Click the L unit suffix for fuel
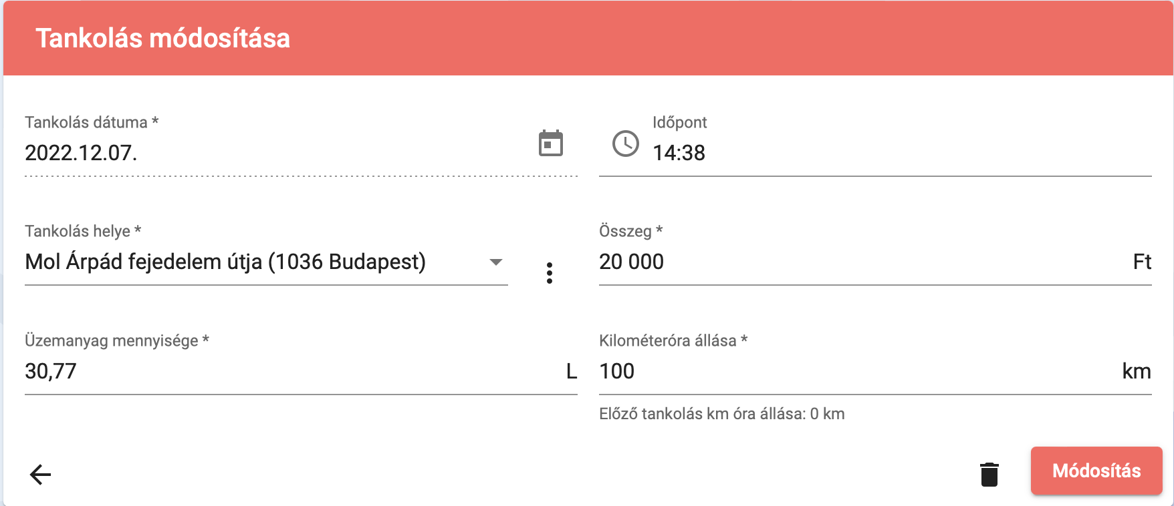Image resolution: width=1174 pixels, height=506 pixels. click(x=572, y=371)
